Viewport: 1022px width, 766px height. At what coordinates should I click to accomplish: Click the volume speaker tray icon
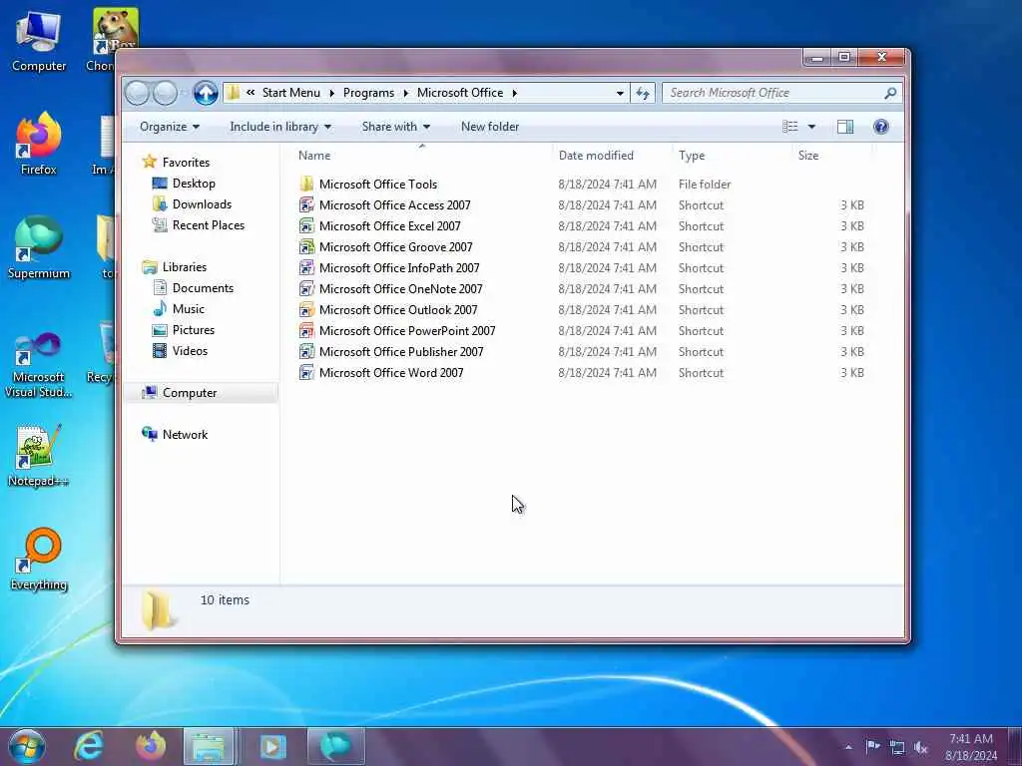[921, 748]
